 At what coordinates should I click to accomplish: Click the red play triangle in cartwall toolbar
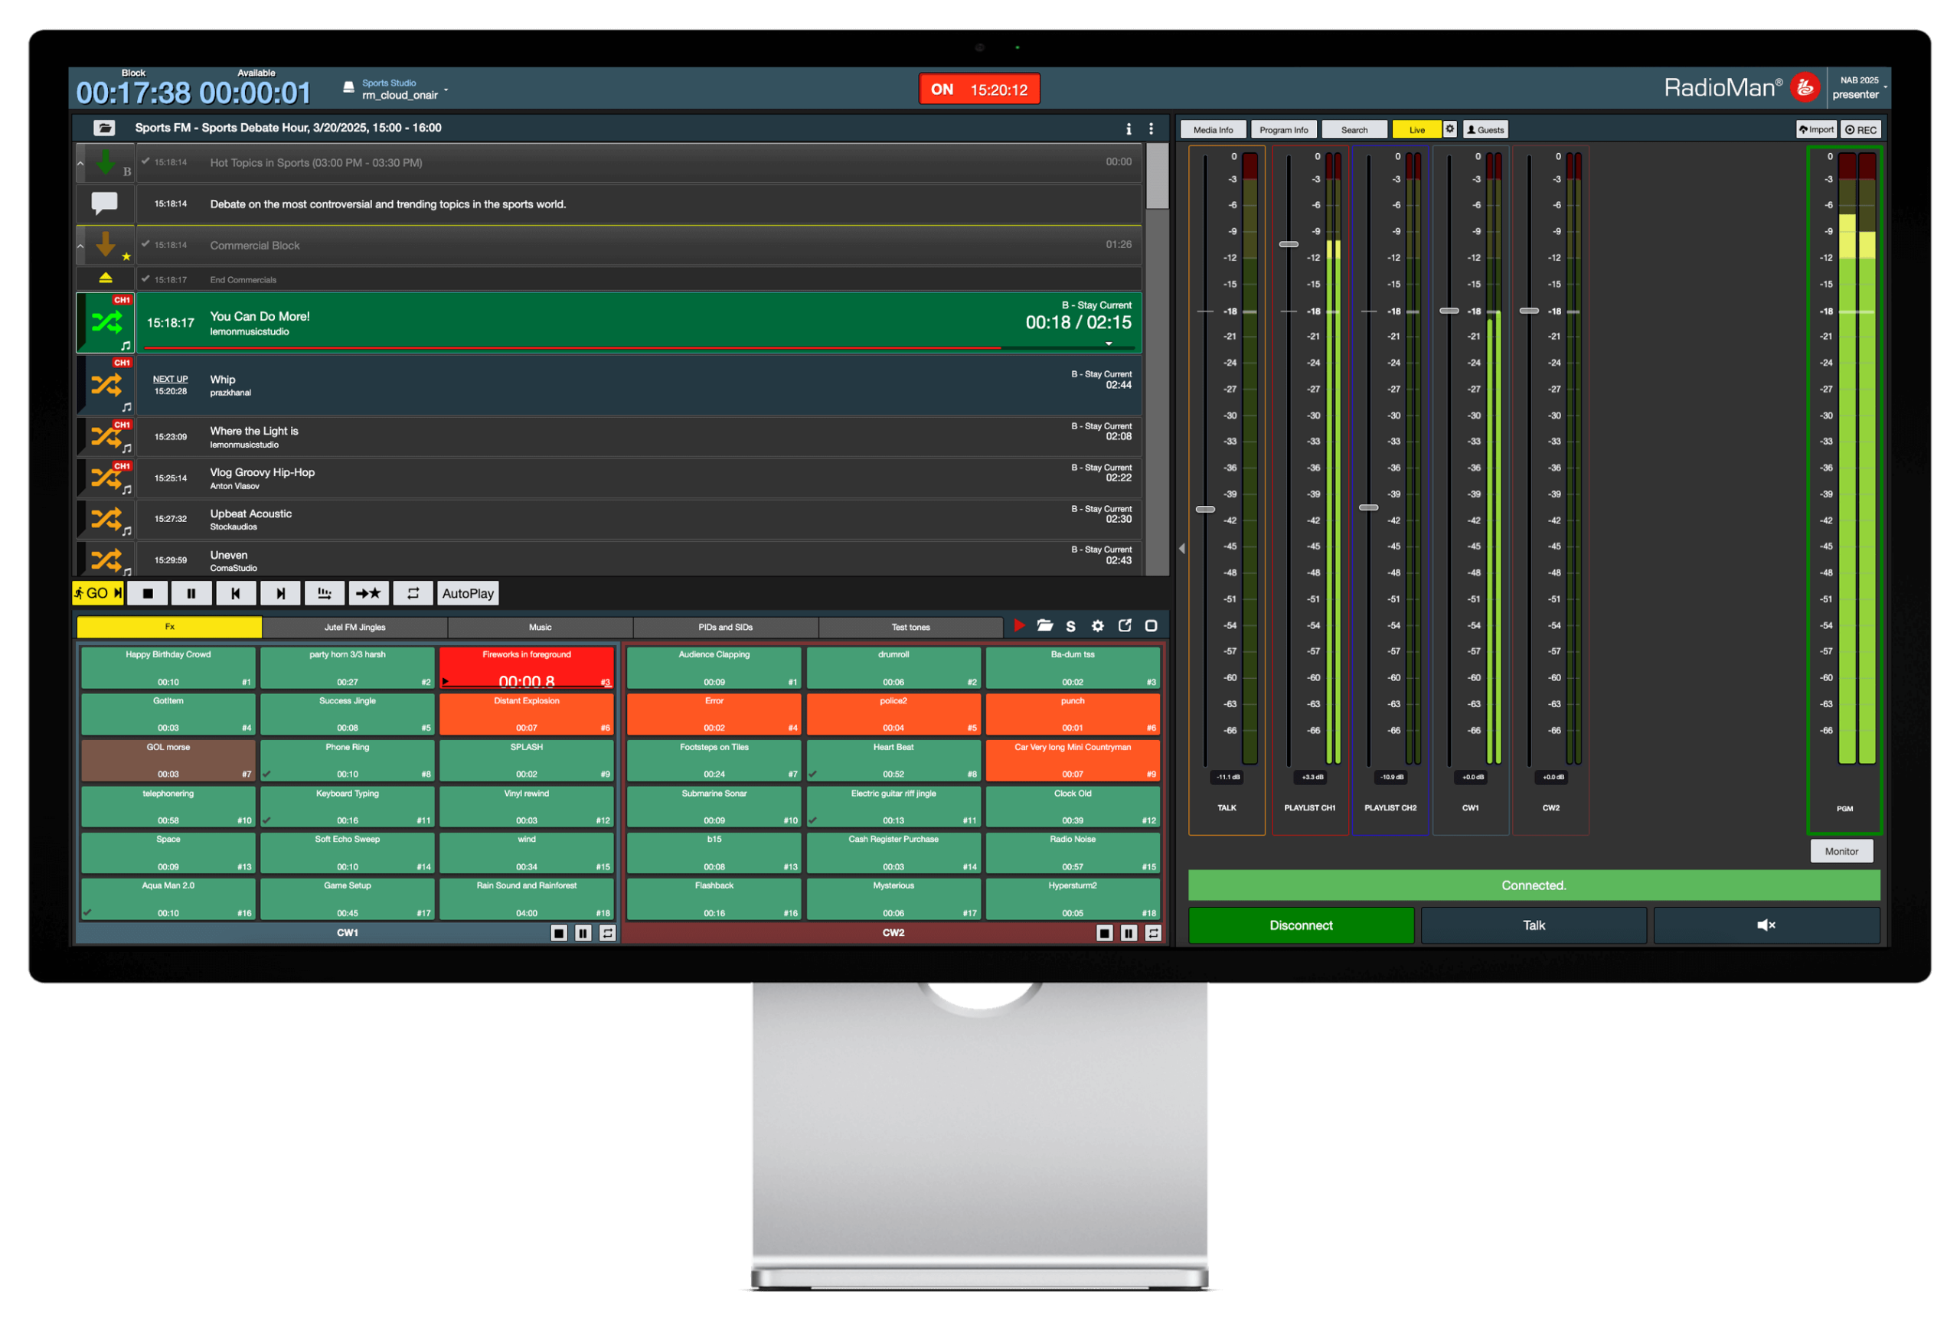point(1020,626)
